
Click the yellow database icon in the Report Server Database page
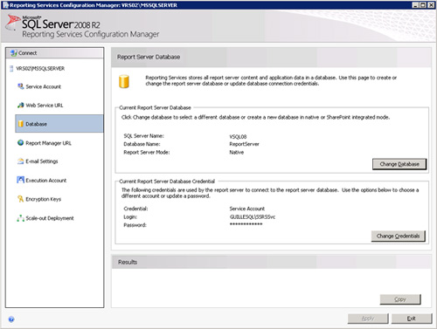tap(124, 81)
